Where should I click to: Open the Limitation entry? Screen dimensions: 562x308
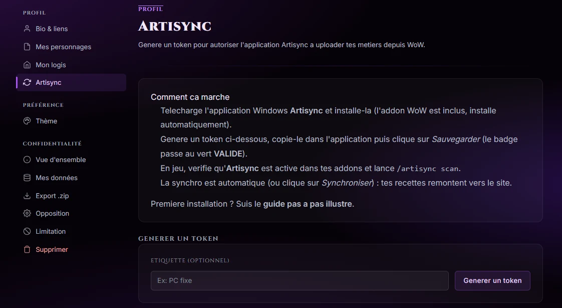(x=71, y=231)
